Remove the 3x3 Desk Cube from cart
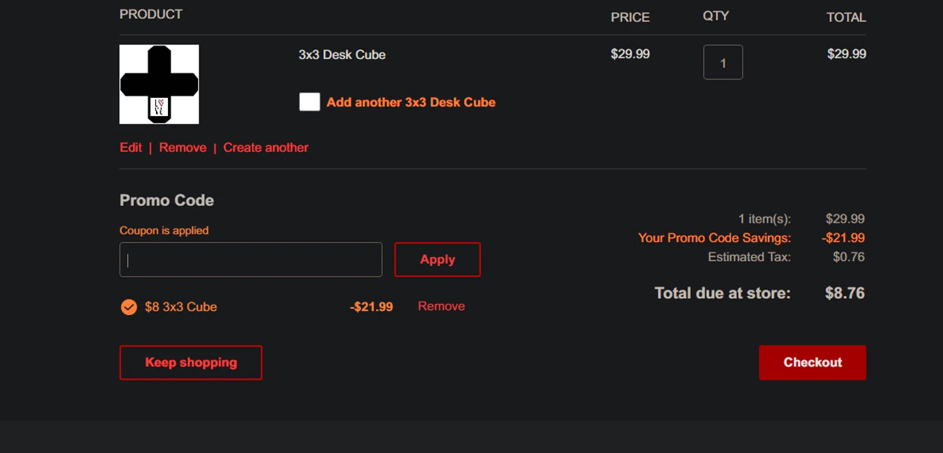Image resolution: width=943 pixels, height=453 pixels. (182, 147)
